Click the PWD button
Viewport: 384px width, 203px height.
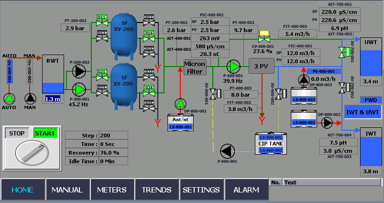371,100
